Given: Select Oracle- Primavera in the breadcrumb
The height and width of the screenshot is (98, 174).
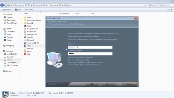Looking at the screenshot, I should (x=49, y=5).
